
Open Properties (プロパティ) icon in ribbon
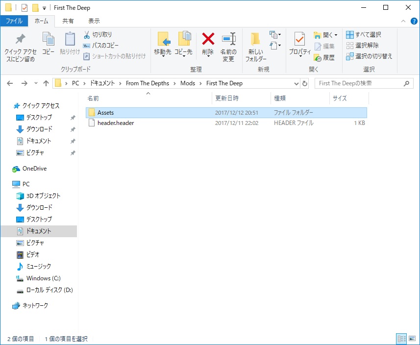[299, 39]
